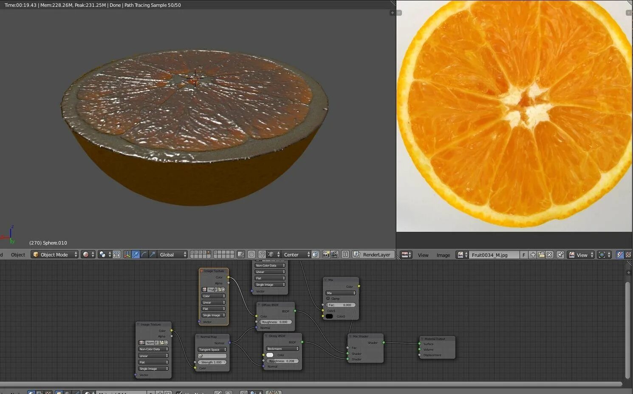This screenshot has width=633, height=394.
Task: Click the Roughness 0.208 field in Glossy BSDF
Action: (282, 361)
